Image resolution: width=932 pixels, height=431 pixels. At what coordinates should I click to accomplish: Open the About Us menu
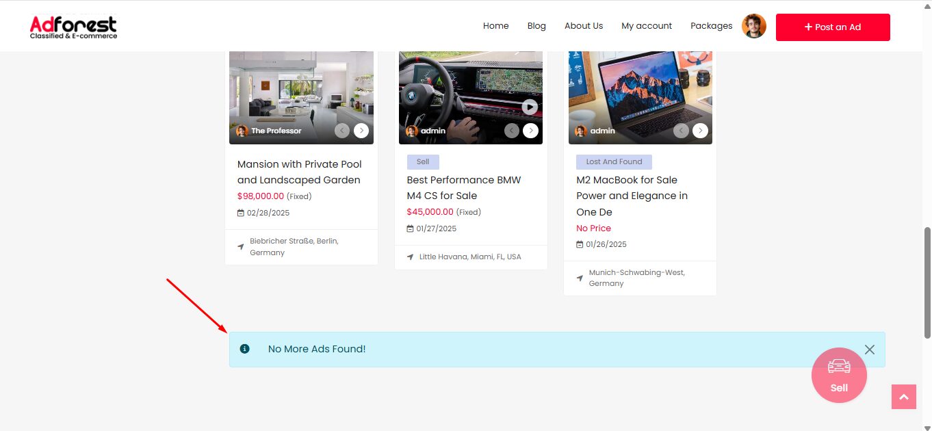pyautogui.click(x=583, y=26)
